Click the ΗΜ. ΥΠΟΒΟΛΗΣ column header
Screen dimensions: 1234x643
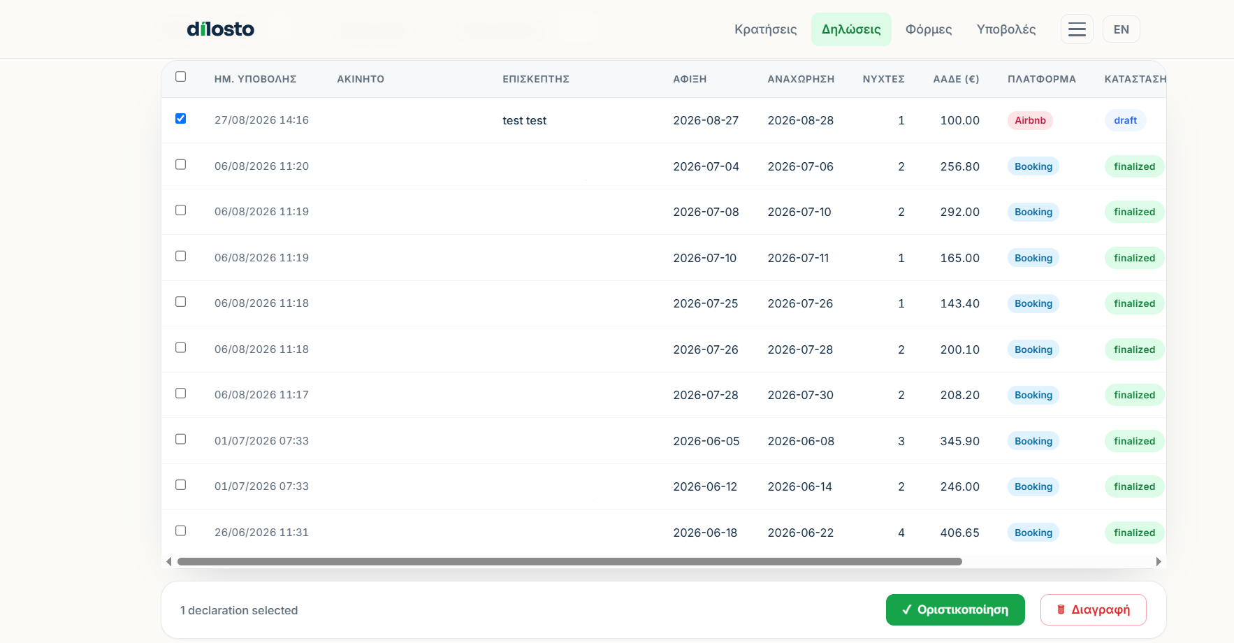[x=255, y=79]
